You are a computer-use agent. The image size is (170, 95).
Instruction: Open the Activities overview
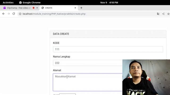click(x=8, y=3)
